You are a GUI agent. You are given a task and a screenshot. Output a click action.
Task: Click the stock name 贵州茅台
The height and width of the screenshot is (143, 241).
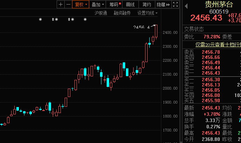point(219,4)
